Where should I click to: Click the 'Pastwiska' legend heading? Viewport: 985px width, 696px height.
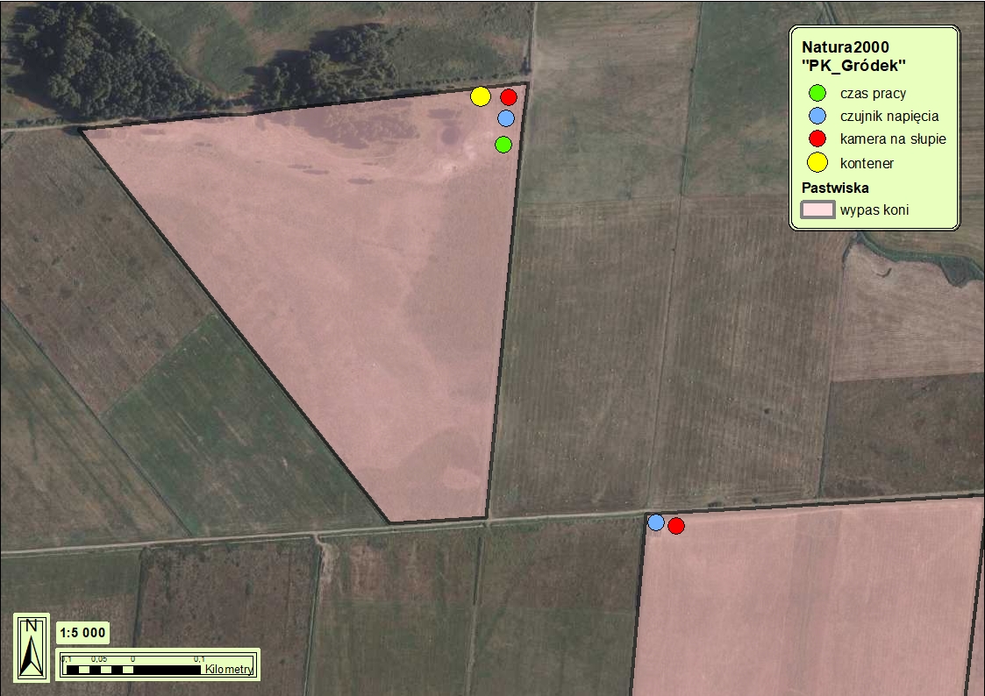(835, 188)
